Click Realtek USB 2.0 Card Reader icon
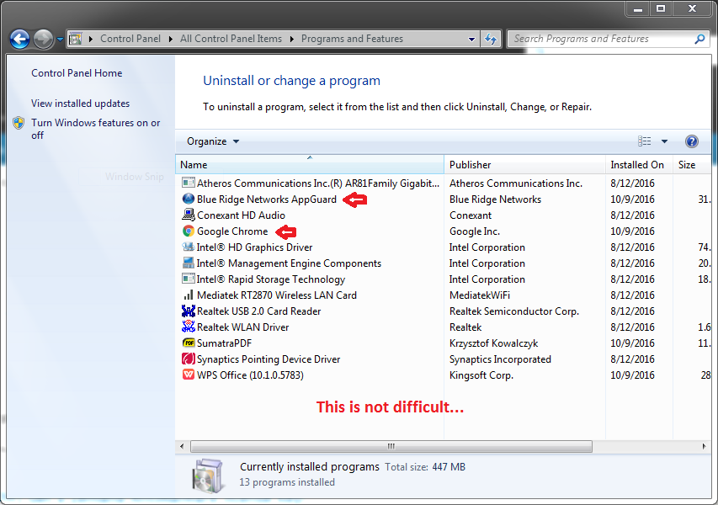Viewport: 718px width, 505px height. (189, 311)
